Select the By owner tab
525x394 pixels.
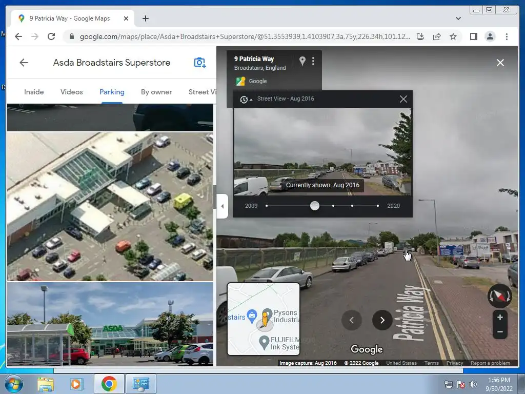[x=156, y=92]
